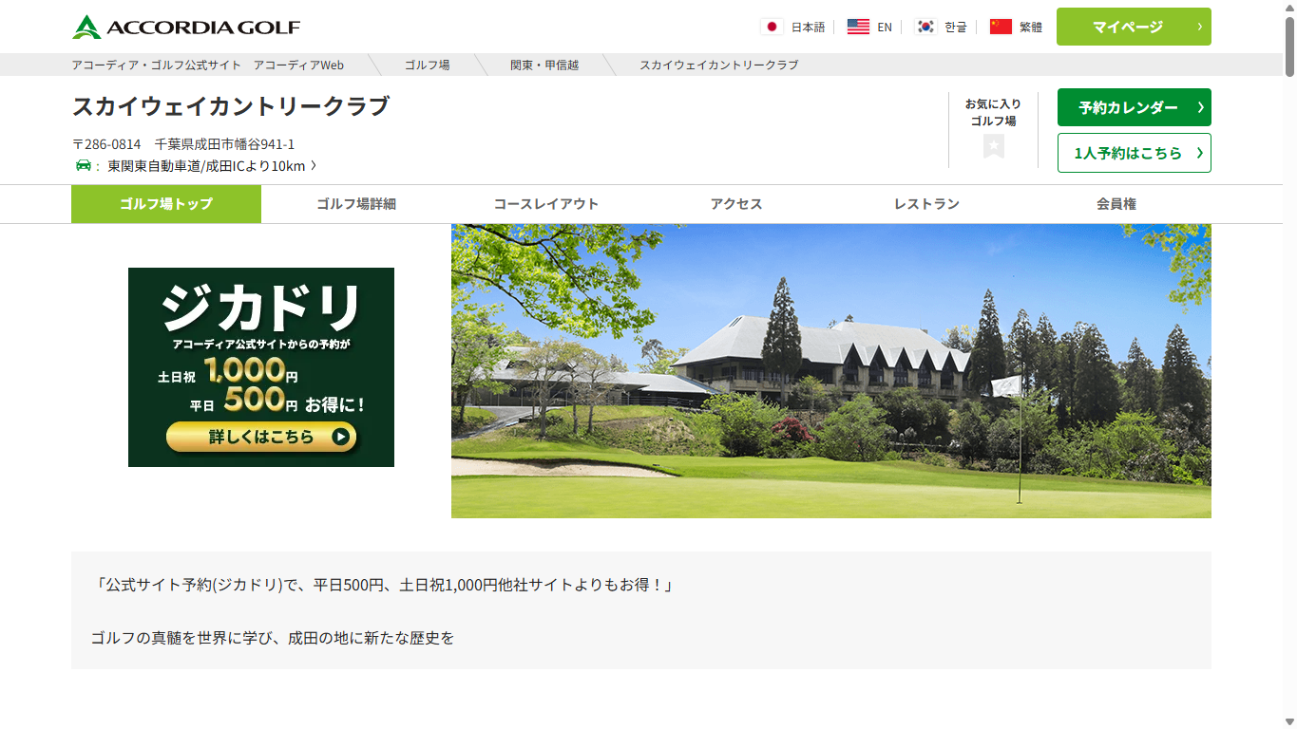1297x729 pixels.
Task: Click the お気に入りゴルフ場 label
Action: pyautogui.click(x=993, y=112)
